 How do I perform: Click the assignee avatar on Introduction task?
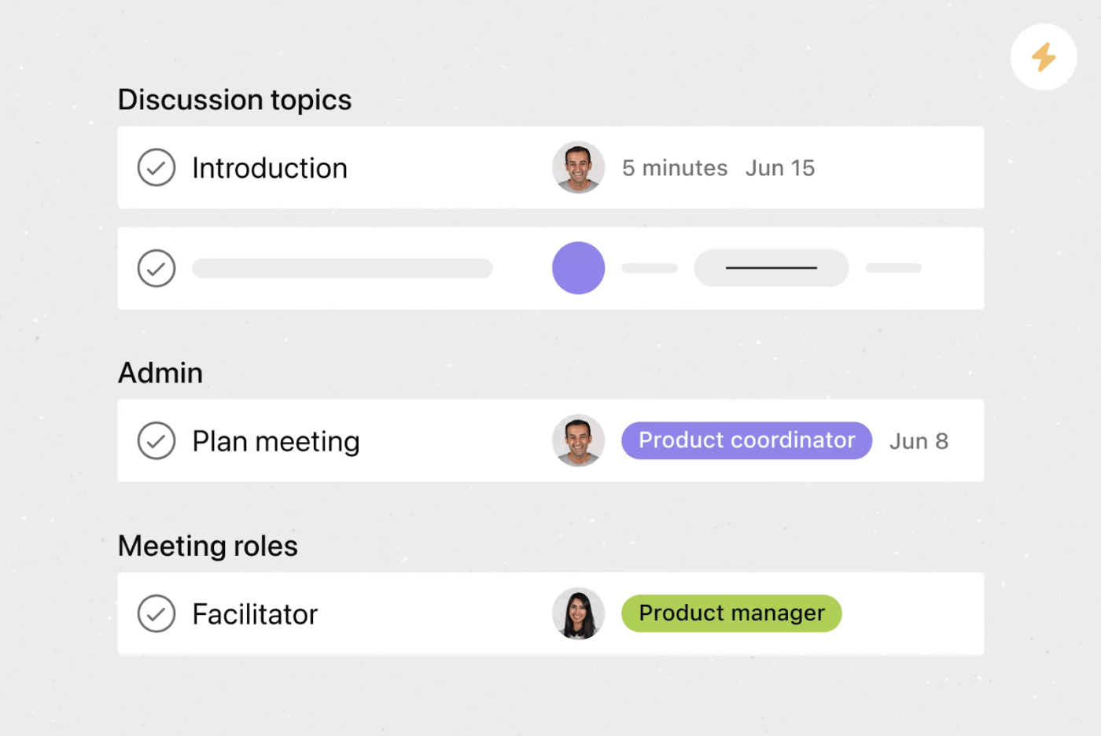coord(578,167)
